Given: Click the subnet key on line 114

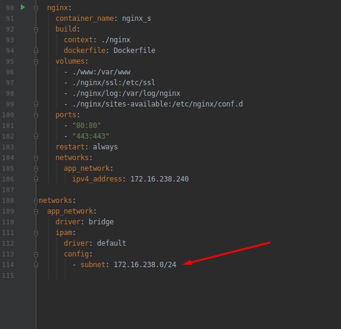Looking at the screenshot, I should (93, 265).
